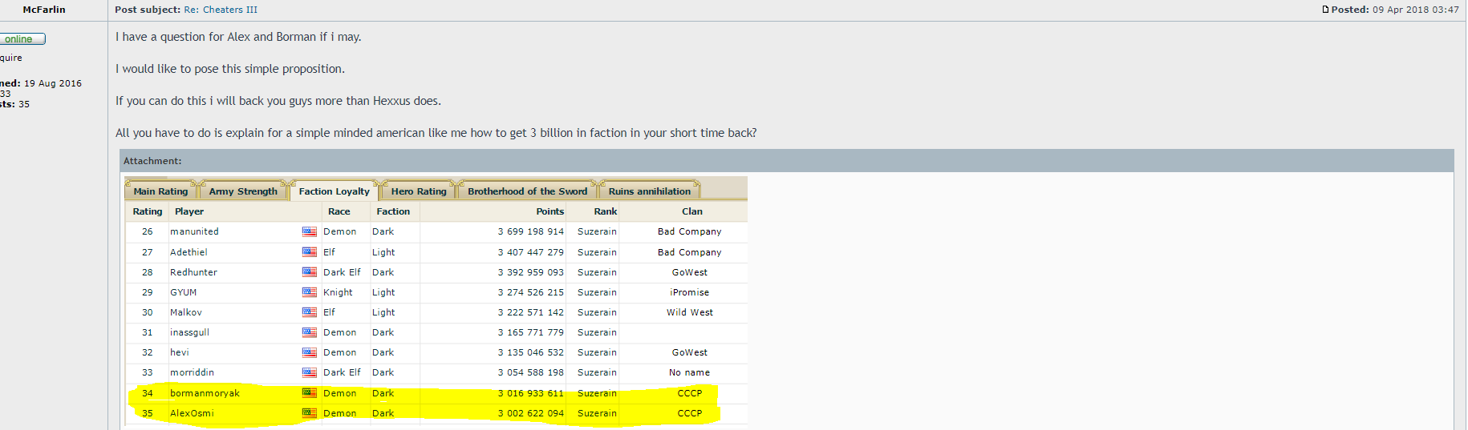Click the post icon beside Posted date
The image size is (1468, 430).
1325,10
